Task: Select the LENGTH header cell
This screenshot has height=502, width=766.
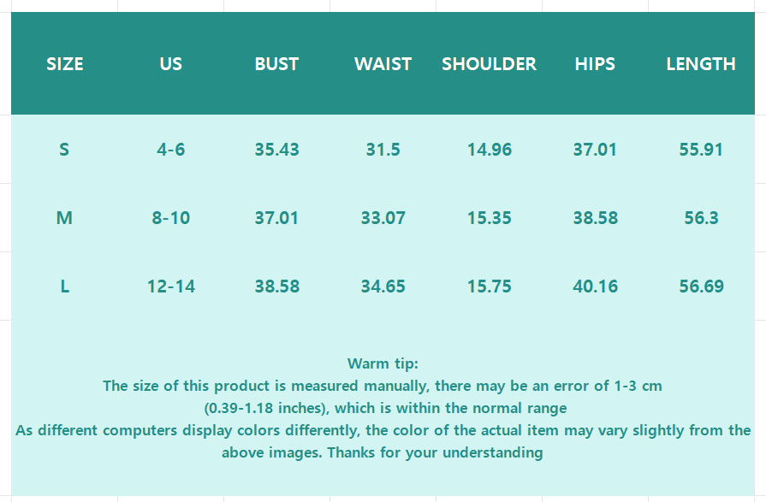Action: 701,64
